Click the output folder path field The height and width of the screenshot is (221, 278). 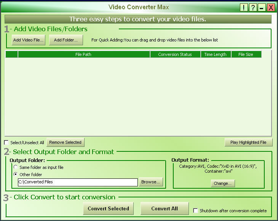click(78, 182)
